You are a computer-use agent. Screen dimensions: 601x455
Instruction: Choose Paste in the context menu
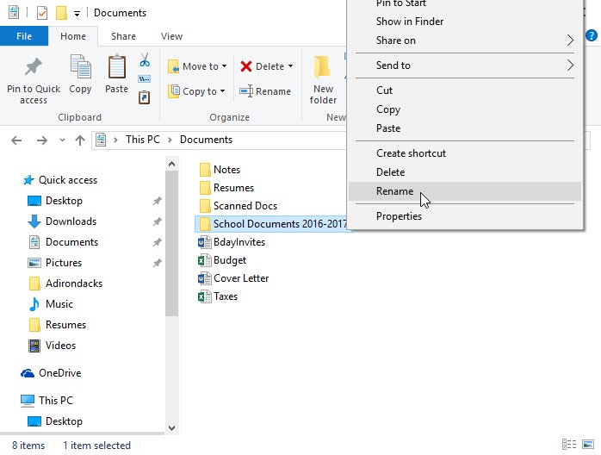pos(465,128)
